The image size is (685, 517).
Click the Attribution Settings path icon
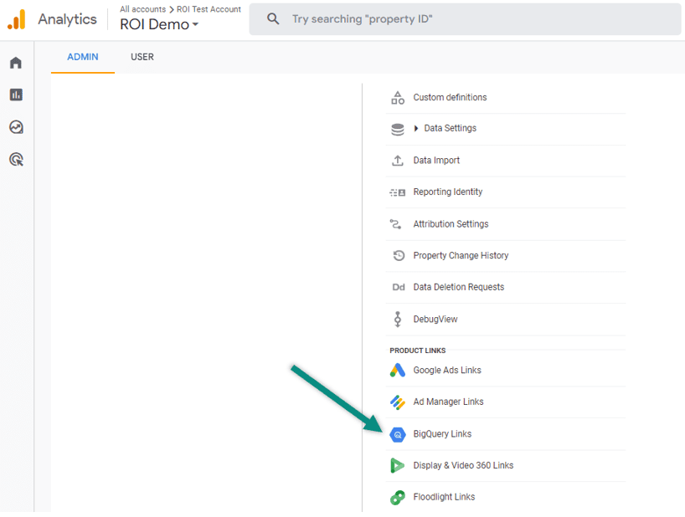[x=396, y=224]
